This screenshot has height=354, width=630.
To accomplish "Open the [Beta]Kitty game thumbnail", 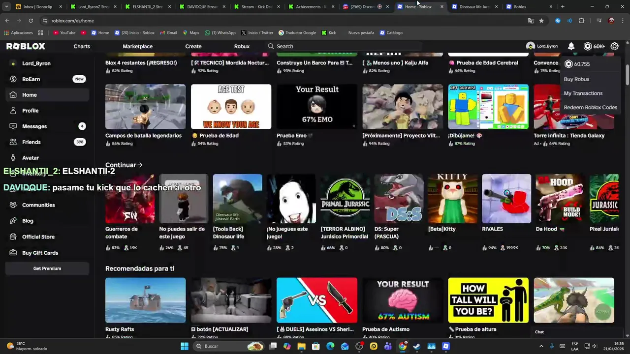I will [452, 199].
